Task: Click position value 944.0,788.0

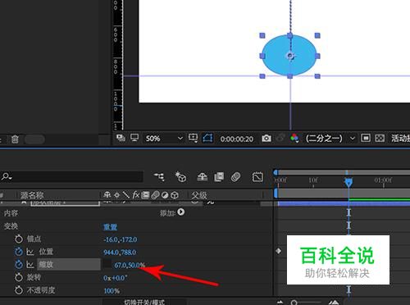Action: (x=120, y=253)
